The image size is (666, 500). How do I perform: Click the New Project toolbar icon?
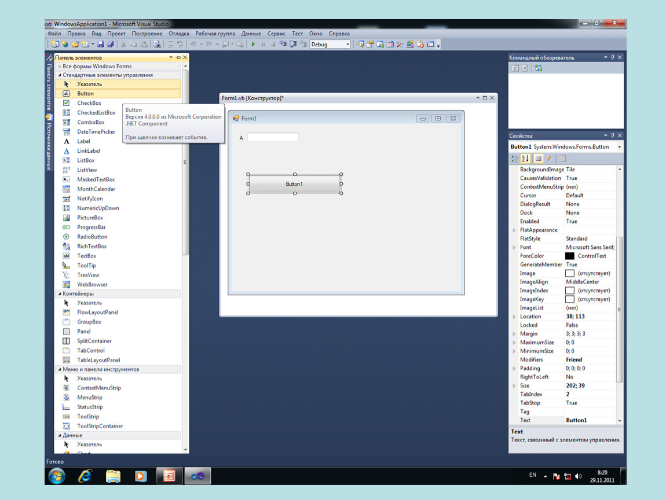[x=55, y=44]
